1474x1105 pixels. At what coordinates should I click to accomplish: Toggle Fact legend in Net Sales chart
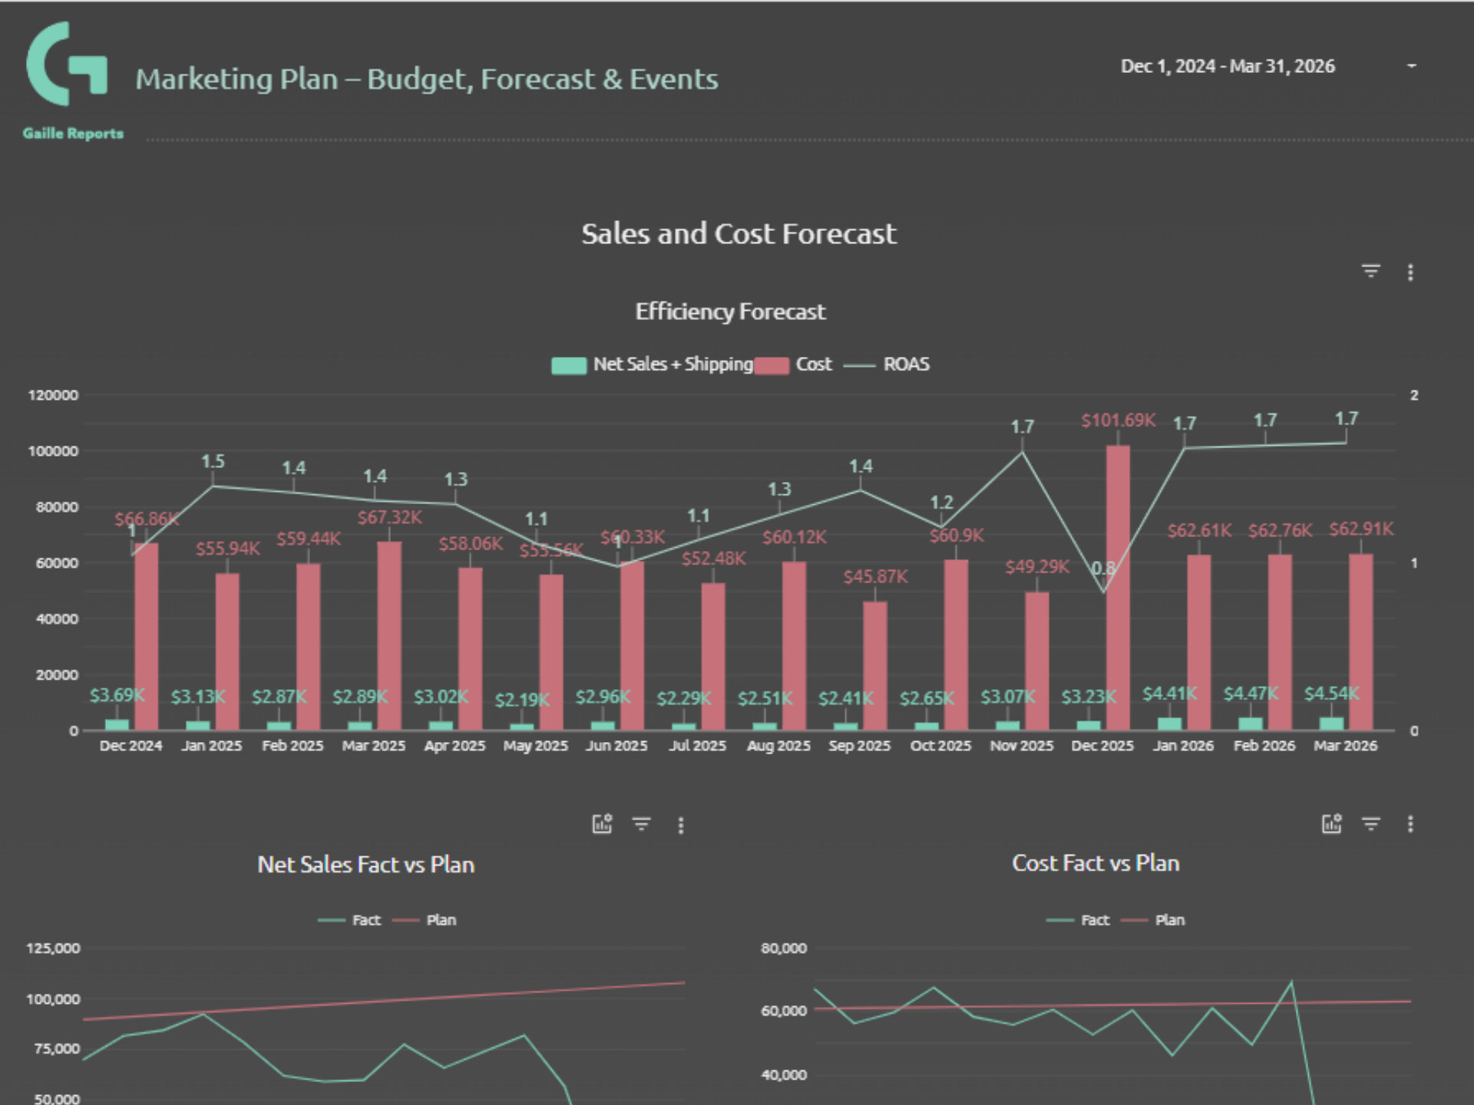point(365,920)
